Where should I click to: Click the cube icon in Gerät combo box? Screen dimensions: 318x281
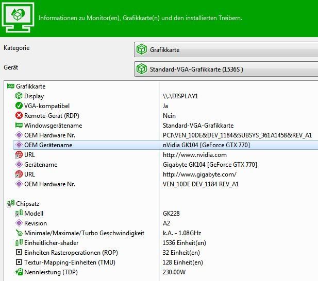click(142, 69)
